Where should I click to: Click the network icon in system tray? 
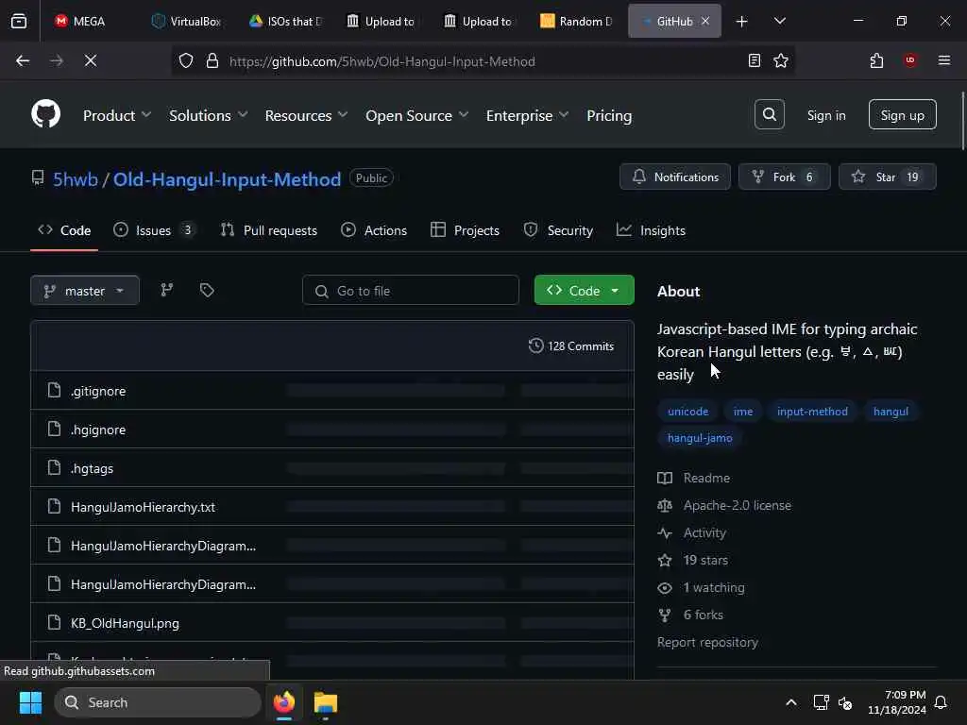[x=821, y=702]
